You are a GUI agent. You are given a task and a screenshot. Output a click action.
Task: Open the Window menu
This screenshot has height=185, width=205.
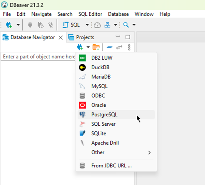144,14
